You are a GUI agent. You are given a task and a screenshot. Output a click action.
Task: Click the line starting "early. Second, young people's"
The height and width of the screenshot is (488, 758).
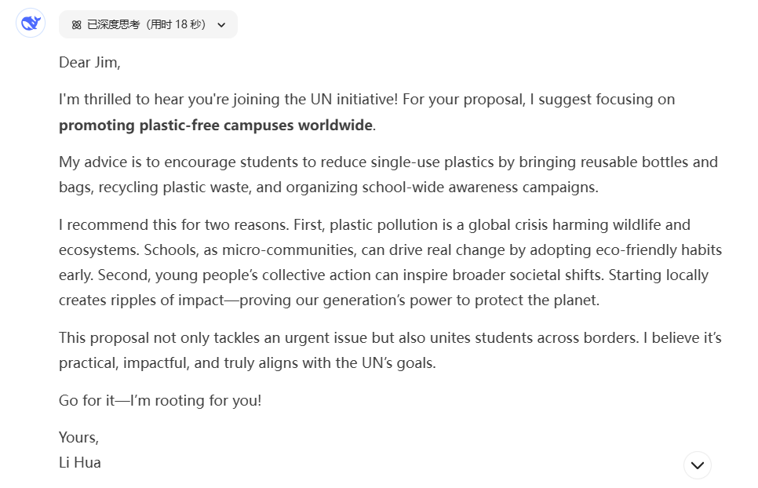tap(384, 275)
